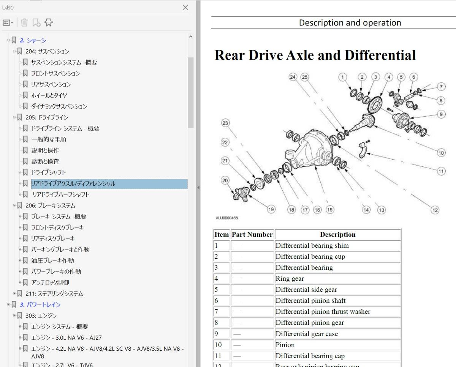Expand サスペンションシステム -概要 bookmark

tap(20, 62)
